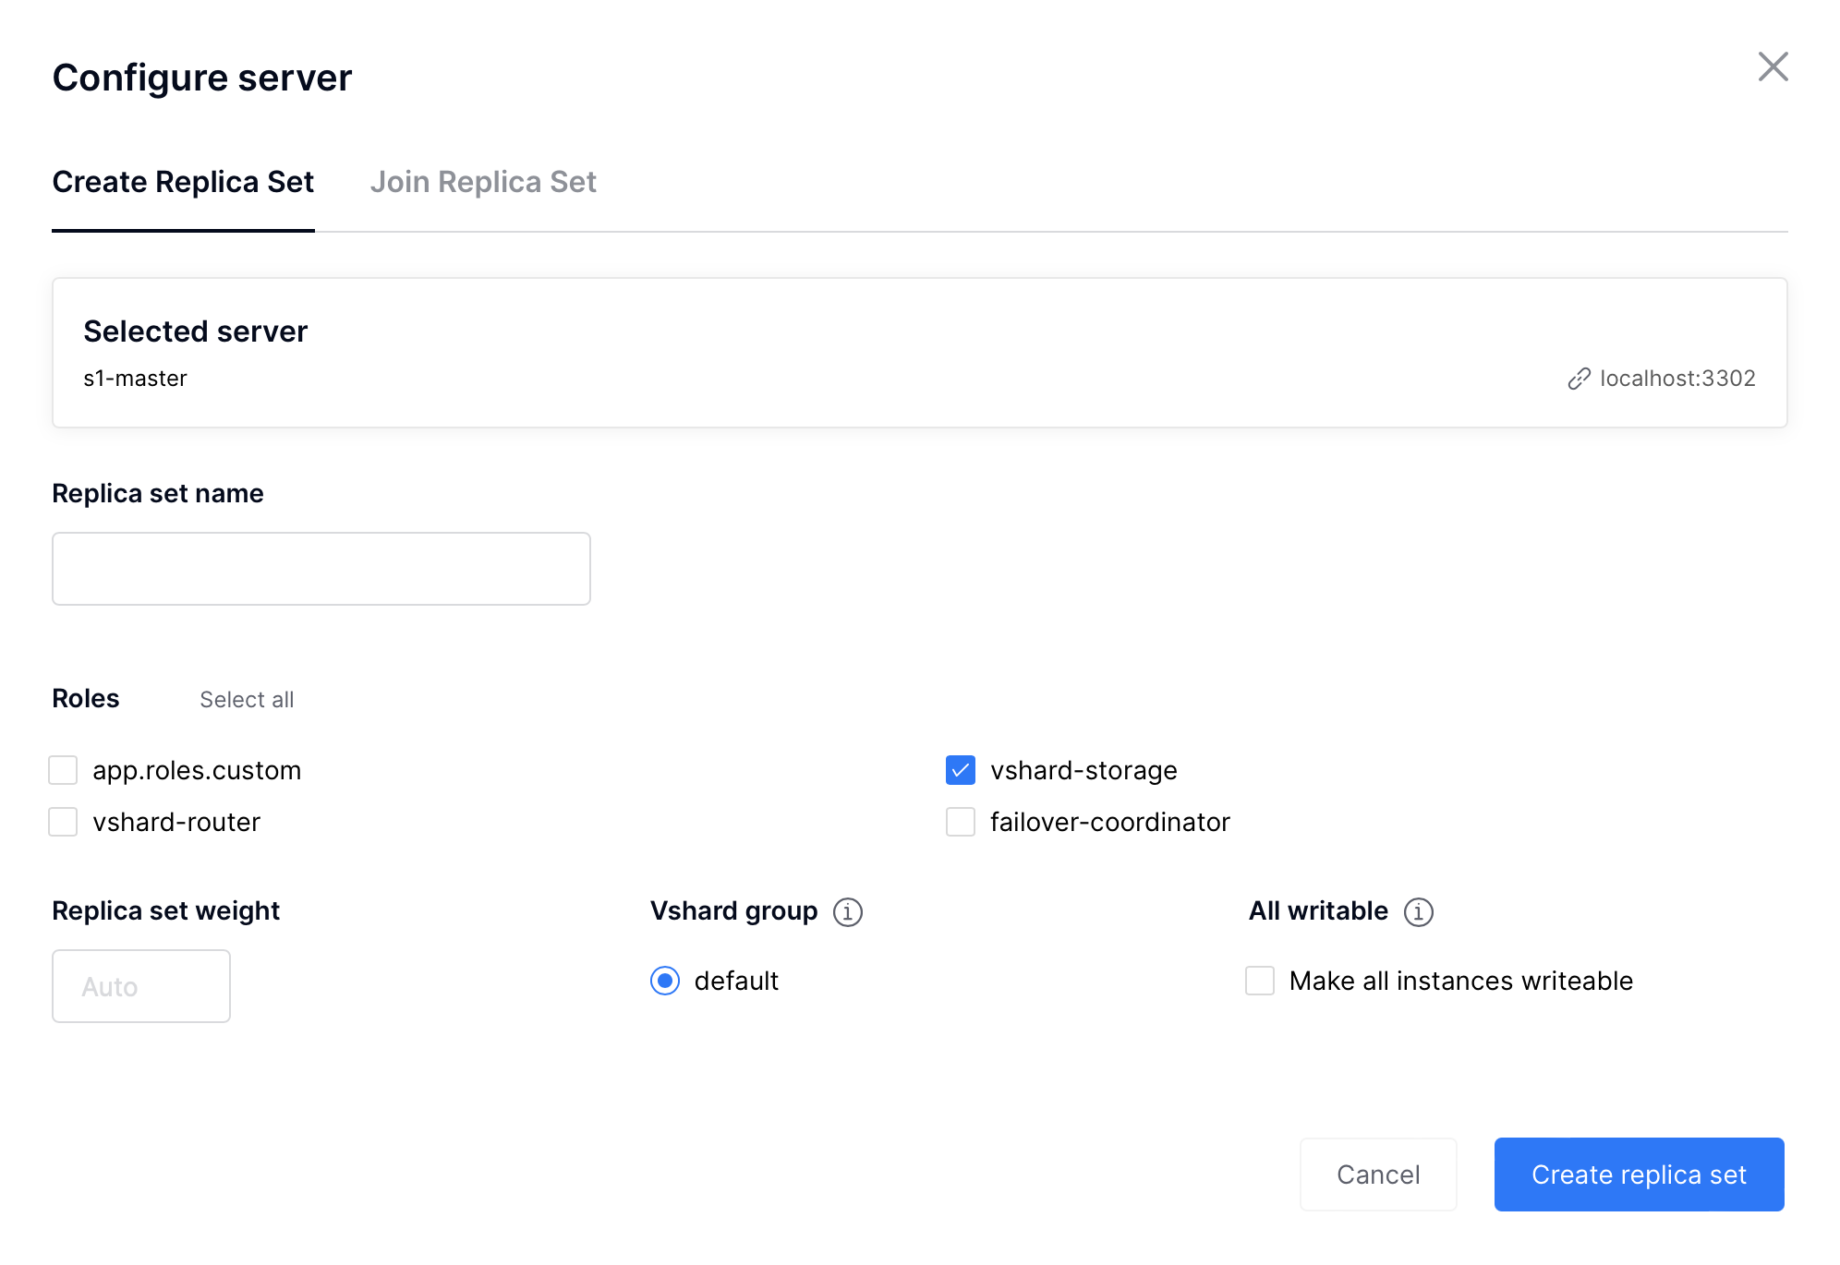
Task: Tick the failover-coordinator checkbox
Action: pyautogui.click(x=961, y=822)
